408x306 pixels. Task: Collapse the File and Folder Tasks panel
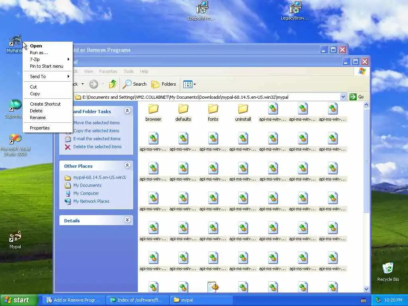(127, 111)
